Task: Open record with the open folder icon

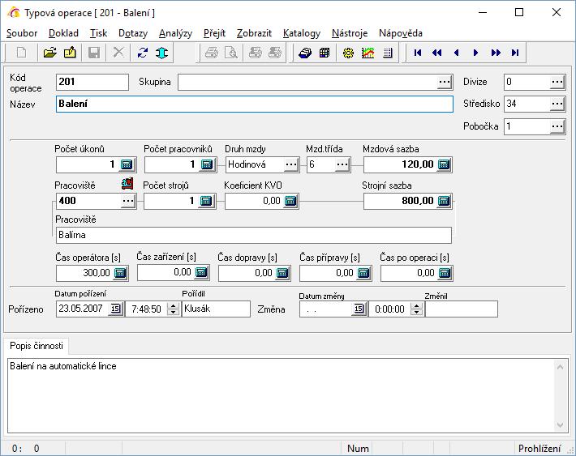Action: point(50,53)
